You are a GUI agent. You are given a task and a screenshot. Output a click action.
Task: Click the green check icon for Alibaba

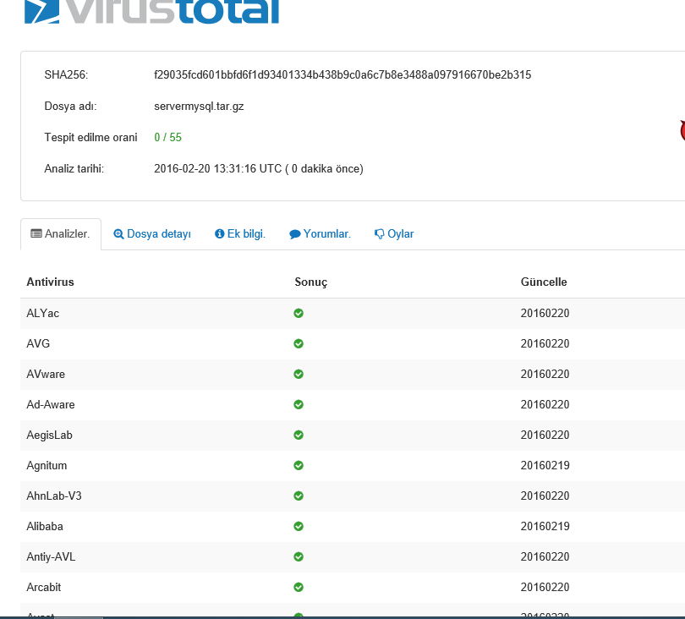299,526
